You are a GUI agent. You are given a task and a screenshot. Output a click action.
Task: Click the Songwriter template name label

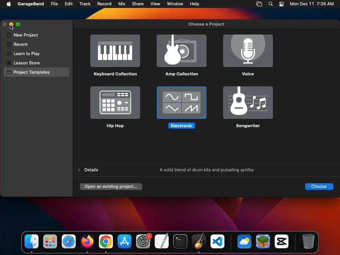pyautogui.click(x=248, y=126)
